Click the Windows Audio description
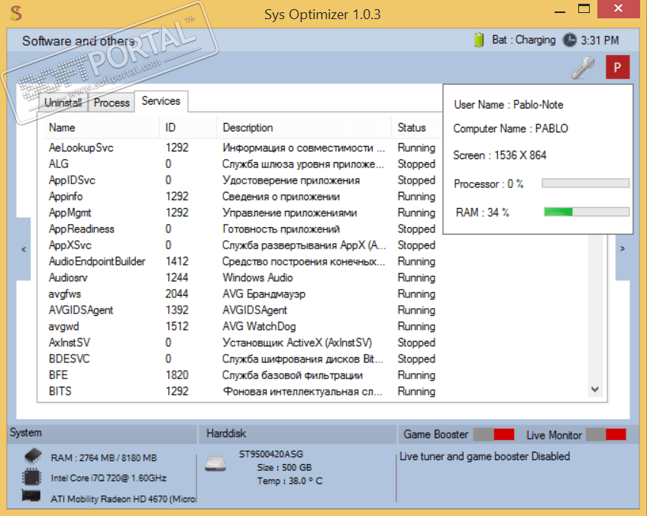Viewport: 647px width, 516px height. (257, 277)
